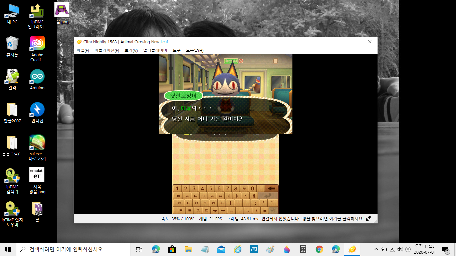
Task: Launch the Arduino desktop shortcut
Action: coord(37,80)
